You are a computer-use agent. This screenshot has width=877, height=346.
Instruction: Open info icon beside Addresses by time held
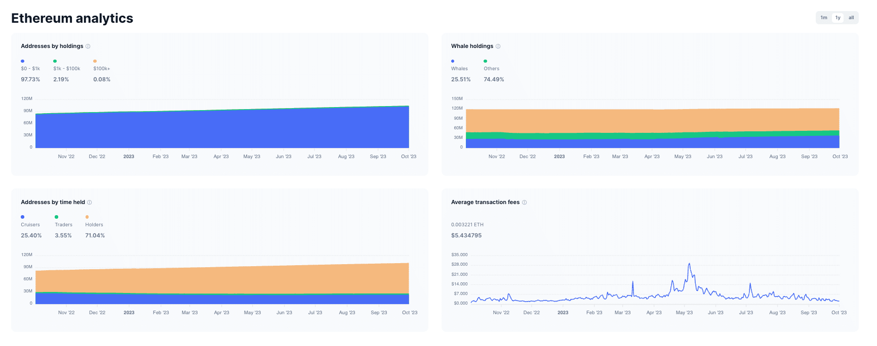click(90, 202)
